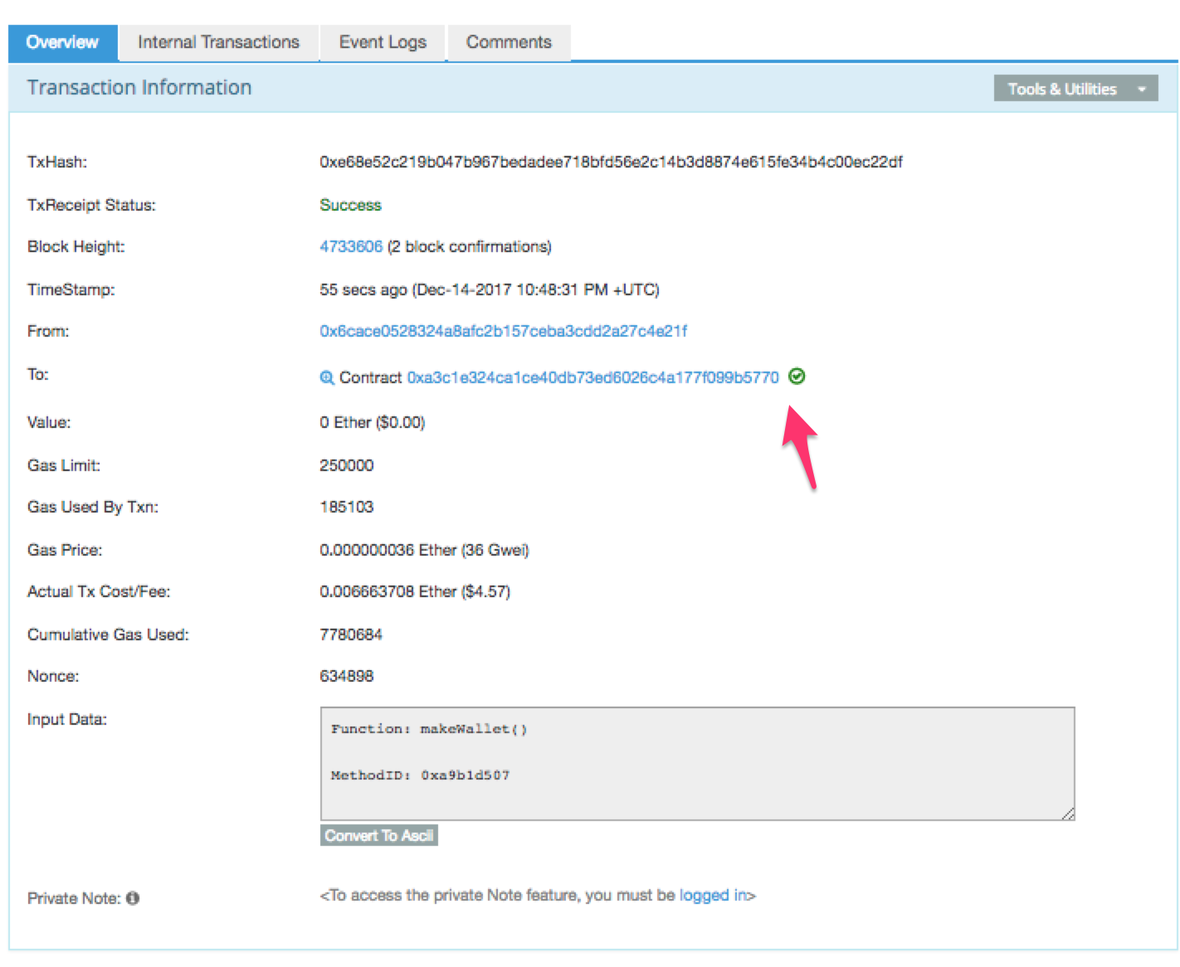Click the Gas Price '0.000000036 Ether' value

[424, 550]
